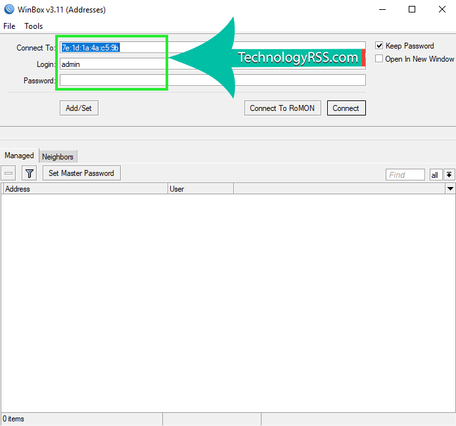Click Set Master Password button

[x=81, y=173]
